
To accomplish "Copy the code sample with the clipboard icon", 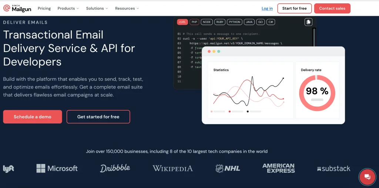I will pos(308,22).
